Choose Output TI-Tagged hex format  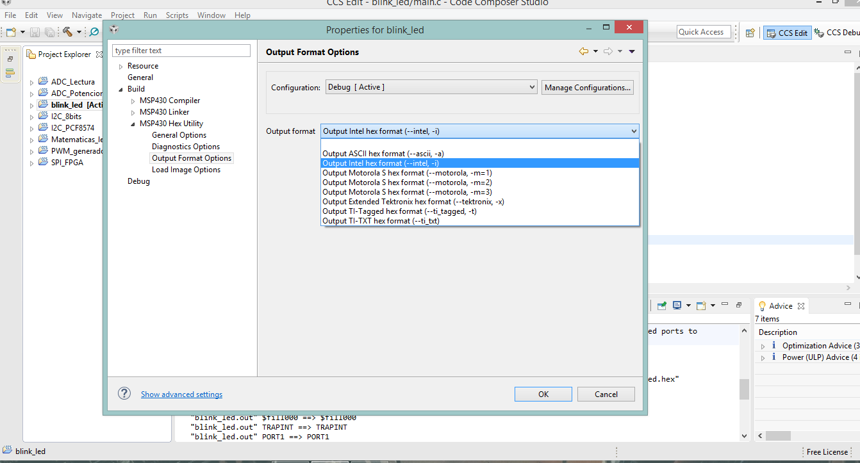[x=479, y=211]
